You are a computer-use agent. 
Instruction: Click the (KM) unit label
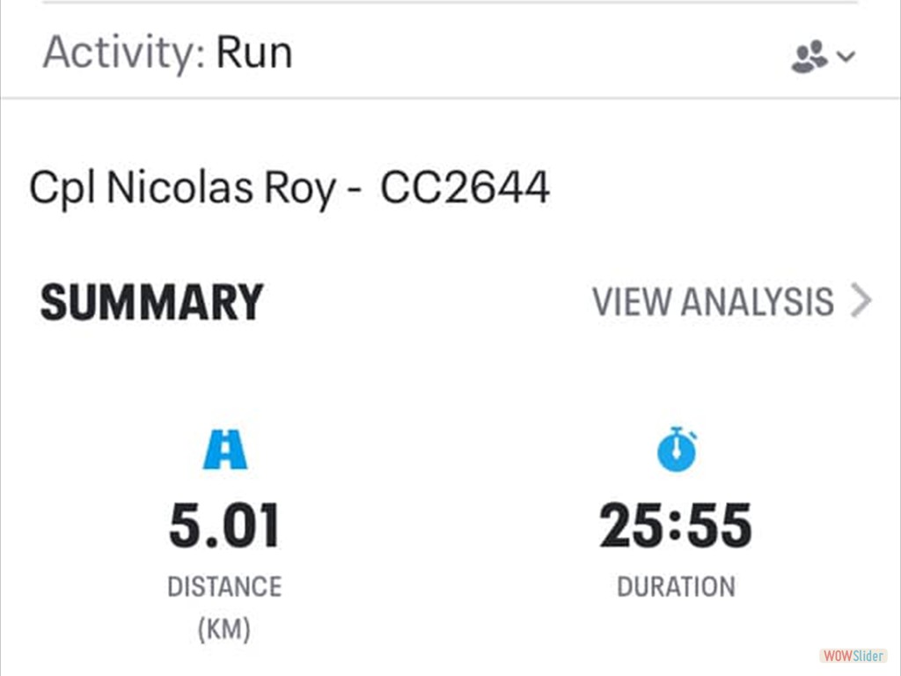224,628
